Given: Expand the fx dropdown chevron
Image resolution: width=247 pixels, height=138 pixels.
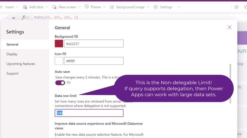Looking at the screenshot, I should pos(28,17).
